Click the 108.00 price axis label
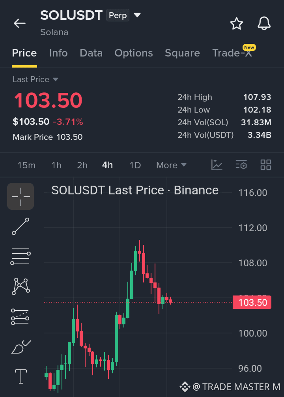The width and height of the screenshot is (284, 397). click(252, 263)
